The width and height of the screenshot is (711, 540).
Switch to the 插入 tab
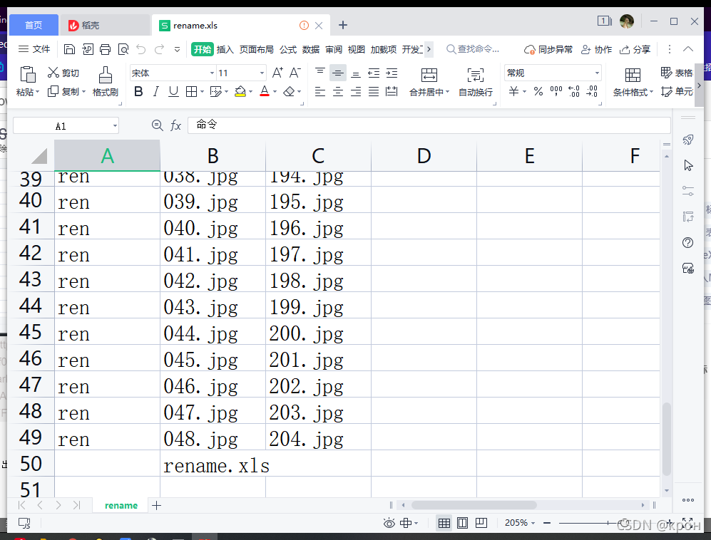coord(225,49)
